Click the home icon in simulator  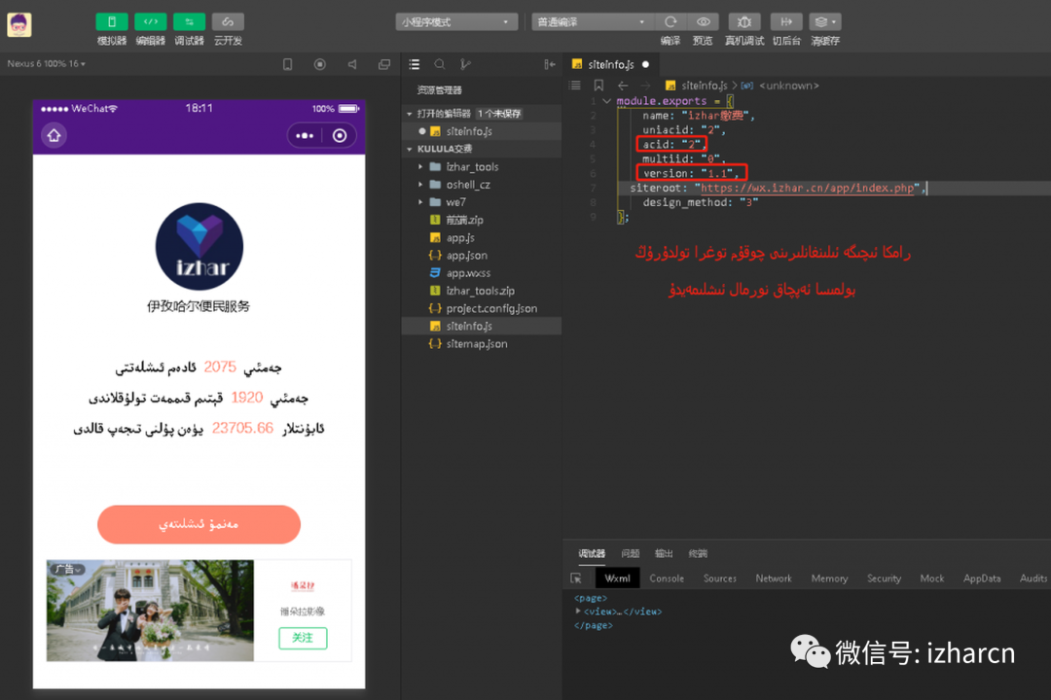[54, 136]
